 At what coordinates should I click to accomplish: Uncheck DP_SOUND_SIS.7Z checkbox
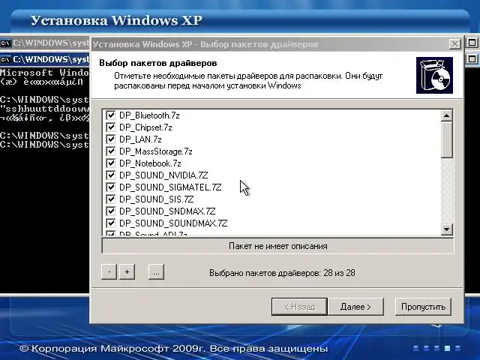pyautogui.click(x=110, y=199)
